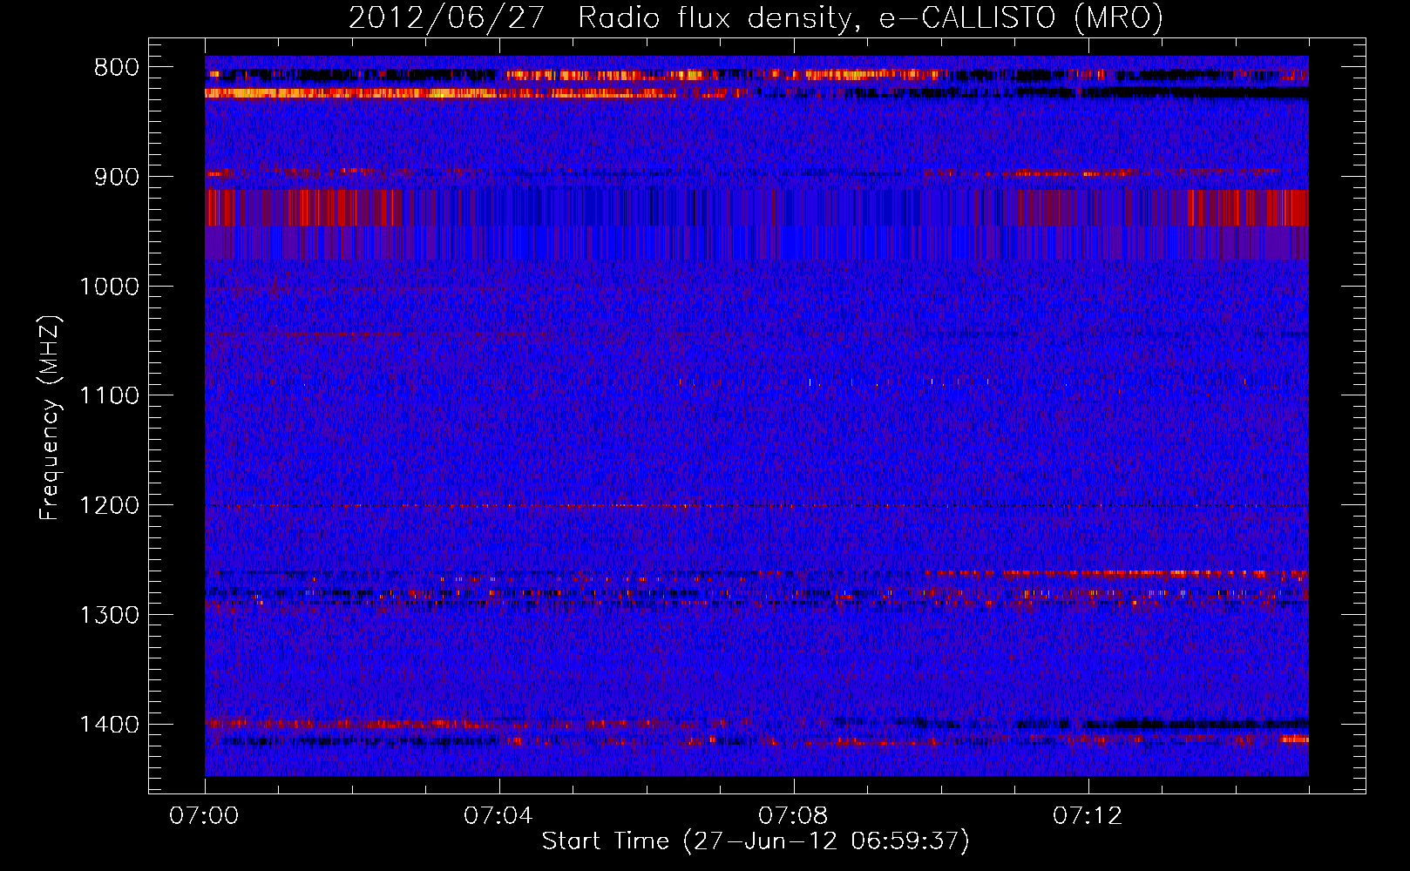Click the 1400 frequency axis label

coord(109,725)
